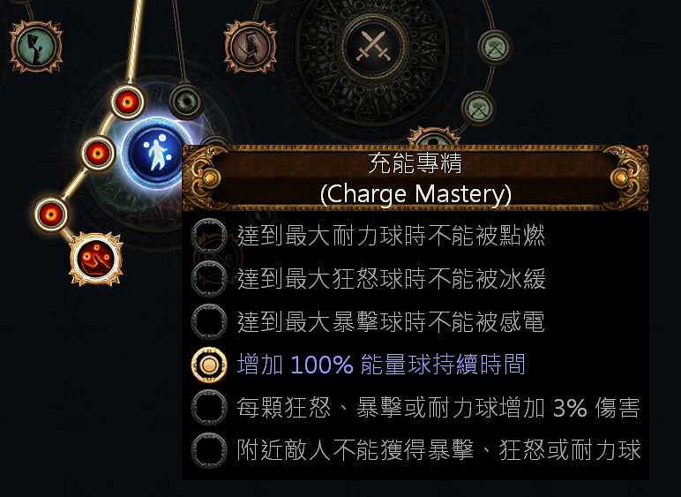The height and width of the screenshot is (497, 681).
Task: Select the crossed swords mastery emblem
Action: pos(373,47)
